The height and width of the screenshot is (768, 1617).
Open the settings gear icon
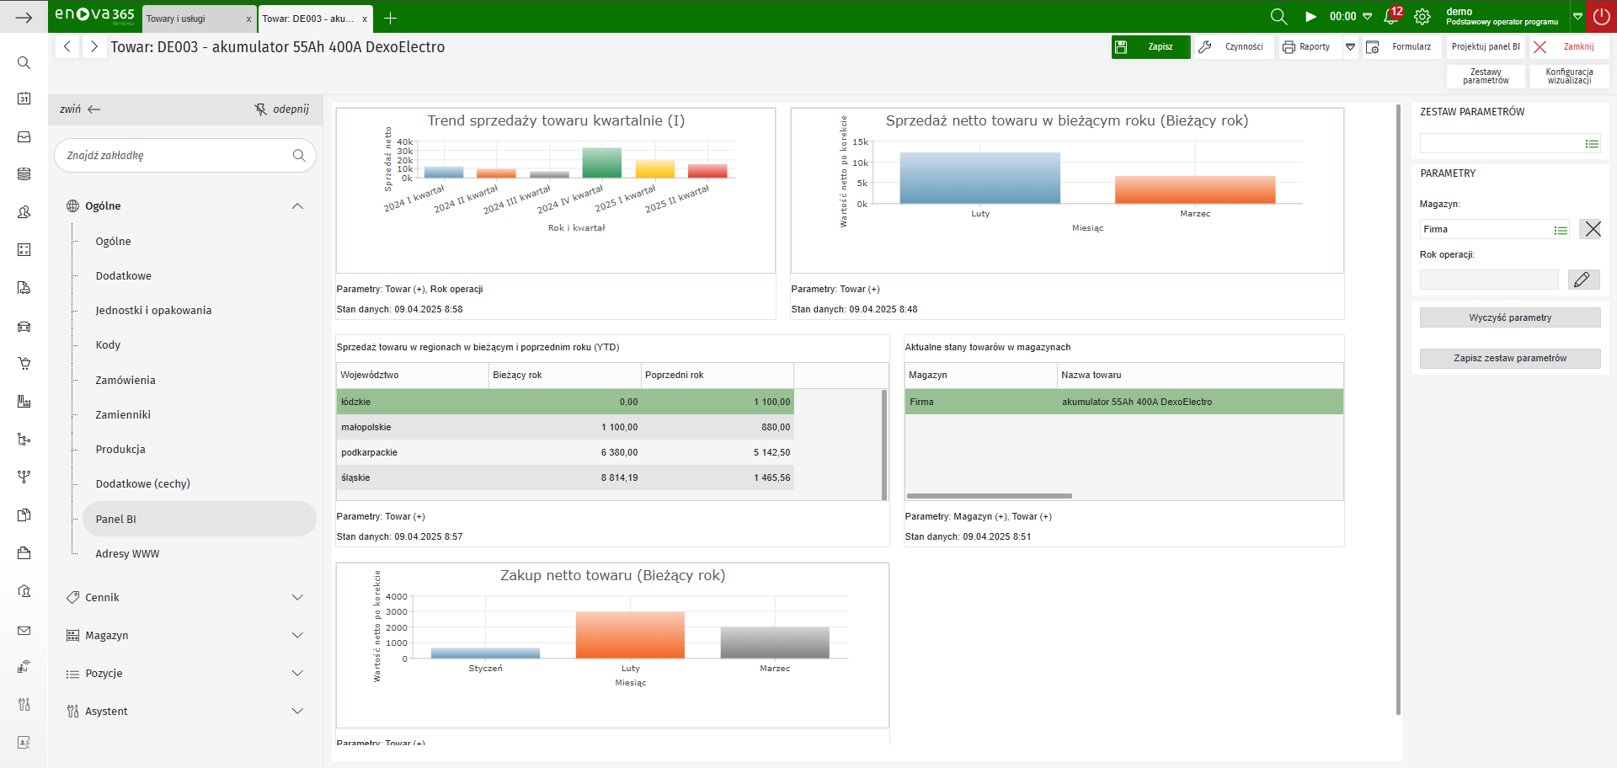pos(1422,17)
